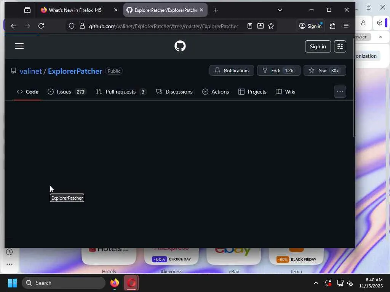Open Firefox View tabs overview icon
This screenshot has height=292, width=390.
tap(27, 10)
